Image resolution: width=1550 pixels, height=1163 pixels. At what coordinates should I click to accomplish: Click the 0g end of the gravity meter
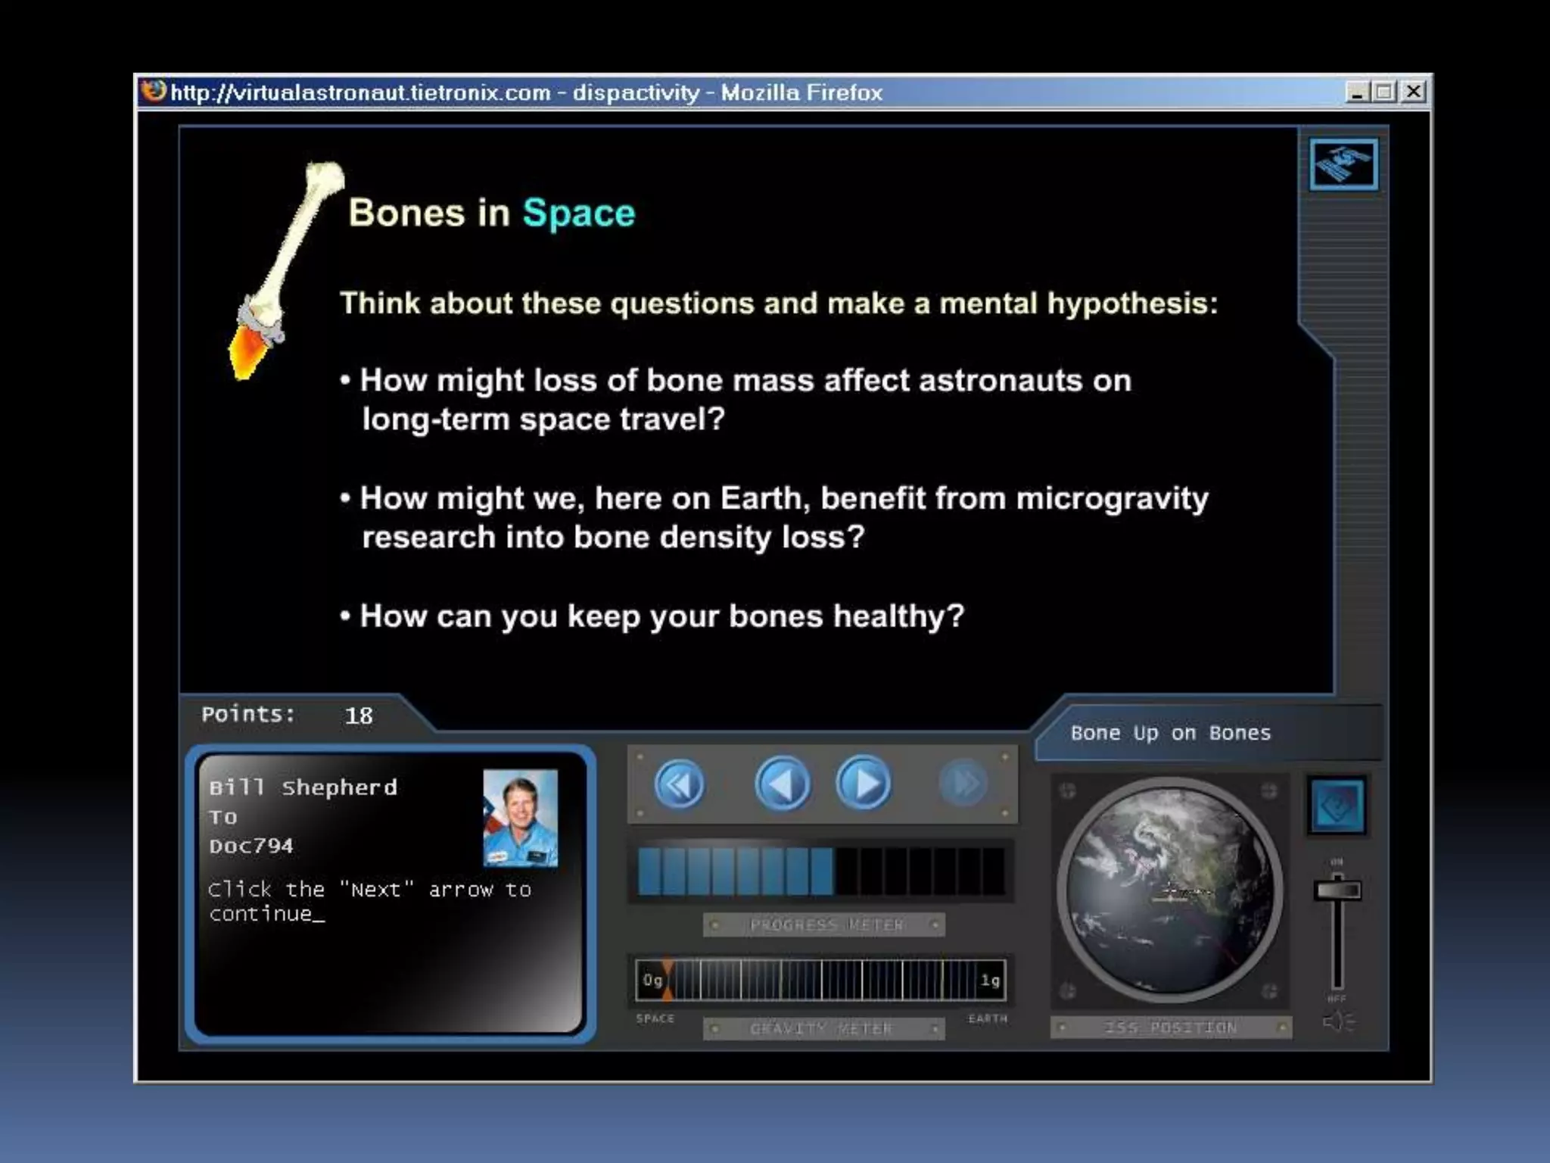tap(652, 981)
